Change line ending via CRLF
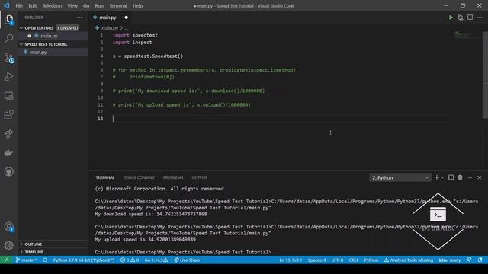488x274 pixels. click(353, 260)
